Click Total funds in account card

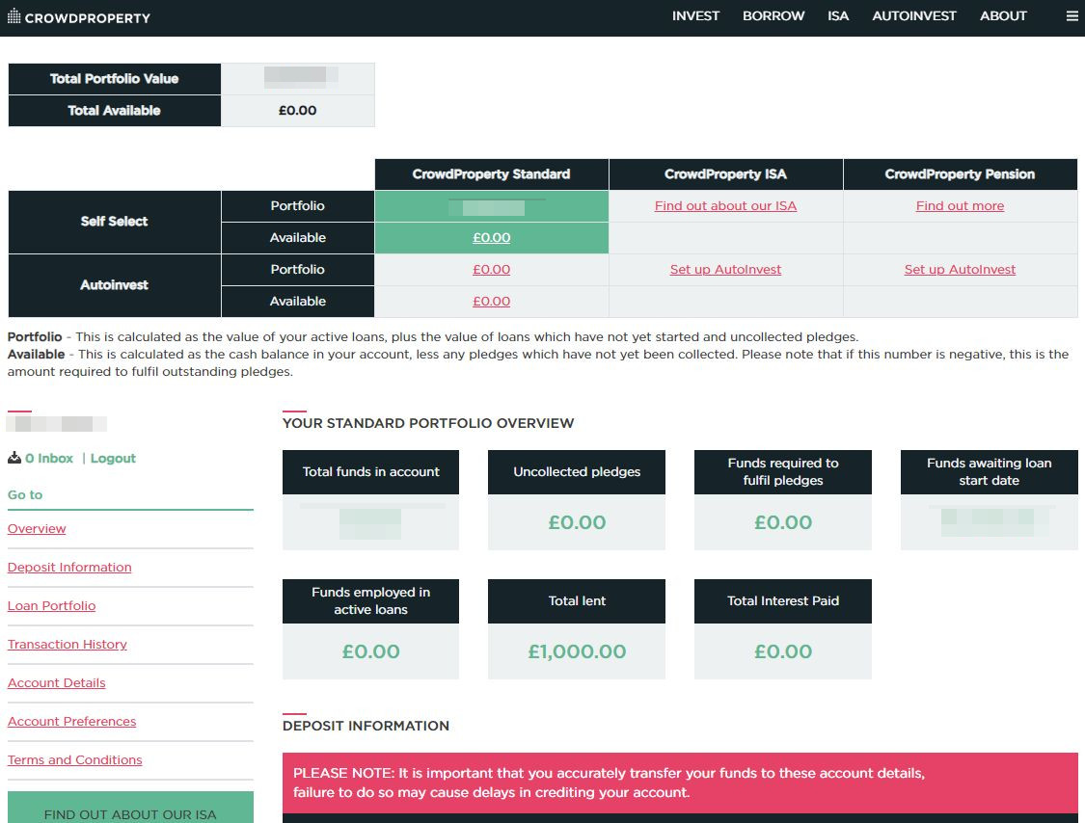pyautogui.click(x=370, y=500)
